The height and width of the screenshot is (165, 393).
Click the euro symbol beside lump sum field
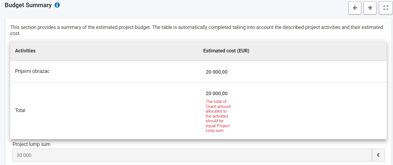(x=378, y=155)
